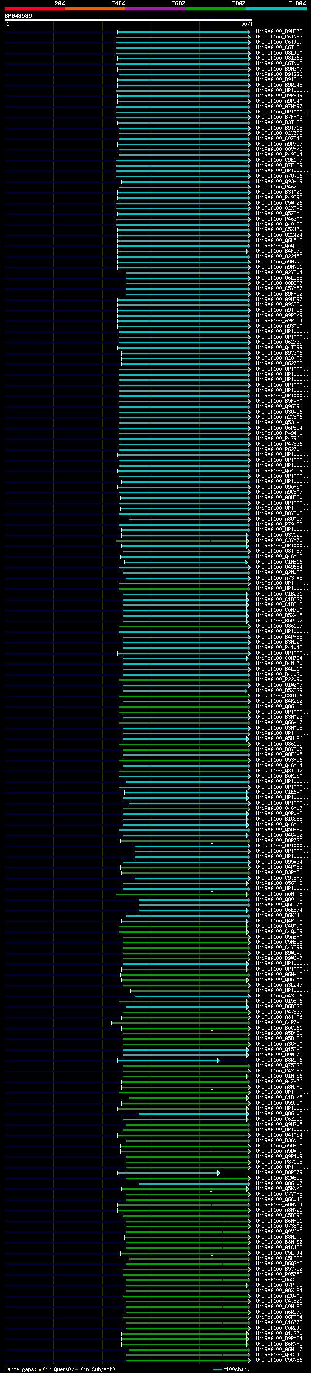The height and width of the screenshot is (1373, 311).
Task: Open hit UniRef100_Q8LJW0
Action: point(279,53)
